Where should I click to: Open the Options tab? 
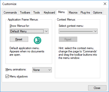97,13
